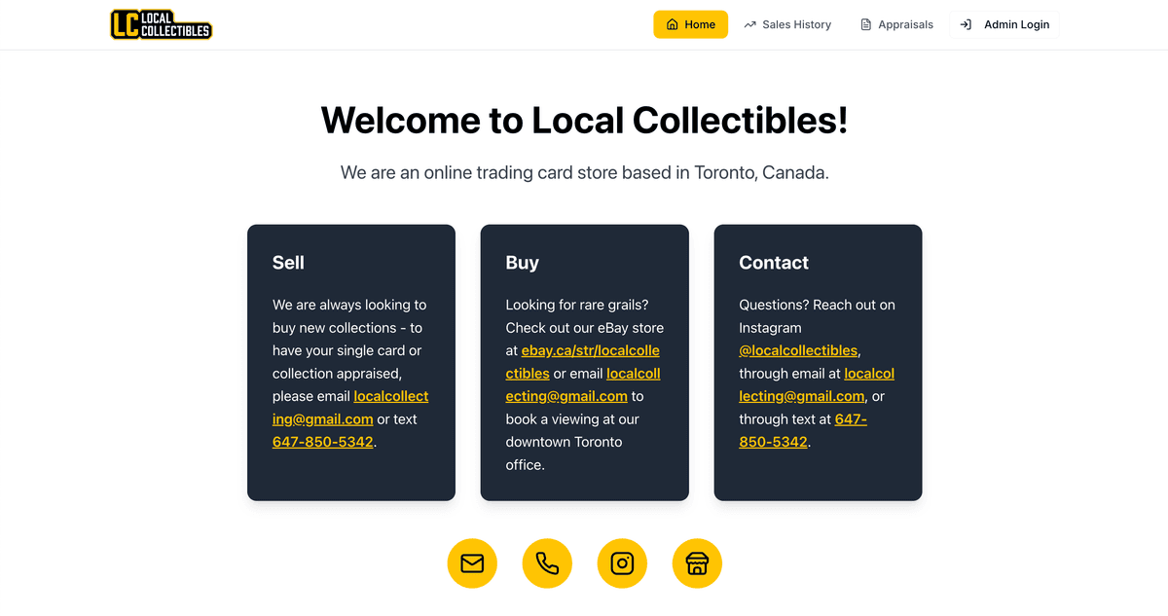
Task: Open the @localcollectibles Instagram link
Action: 798,351
